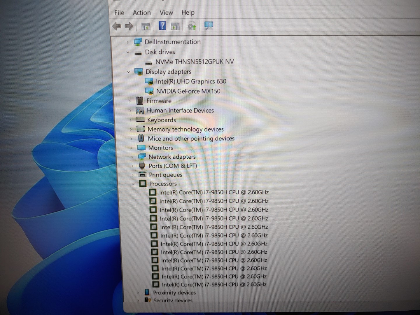Expand the Network adapters category

pyautogui.click(x=132, y=157)
